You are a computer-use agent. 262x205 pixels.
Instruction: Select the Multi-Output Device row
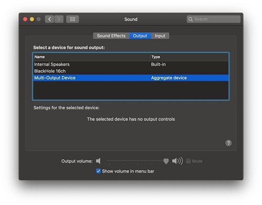(130, 78)
